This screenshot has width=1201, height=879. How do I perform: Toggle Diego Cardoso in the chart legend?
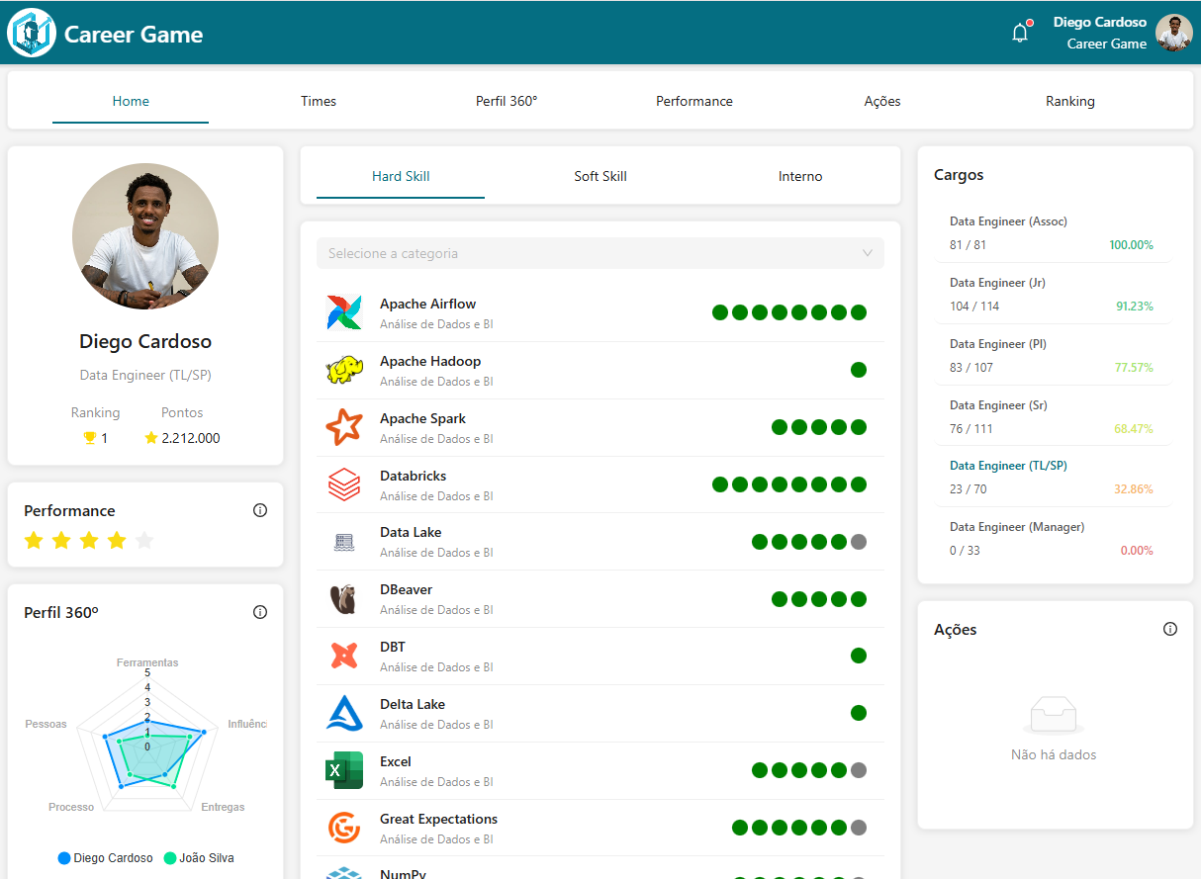coord(105,857)
